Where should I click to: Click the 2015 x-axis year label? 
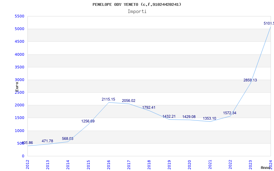click(x=88, y=165)
